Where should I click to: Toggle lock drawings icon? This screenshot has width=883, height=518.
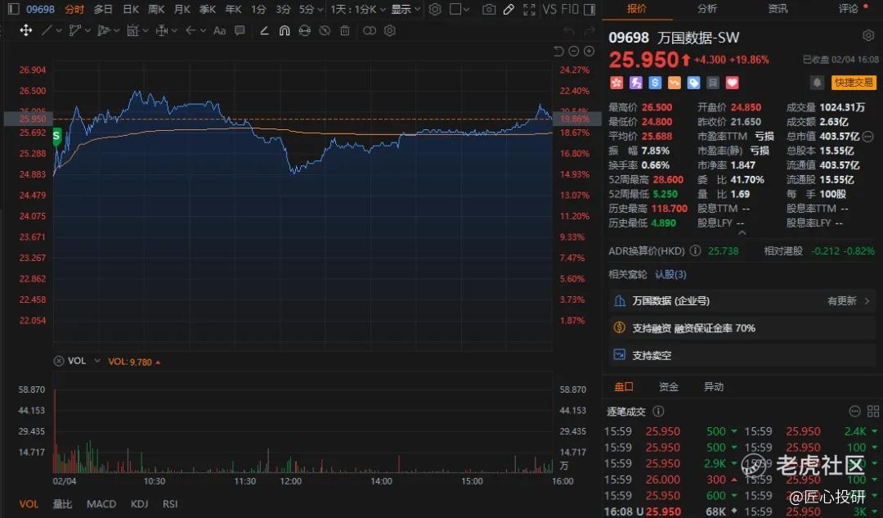point(305,30)
